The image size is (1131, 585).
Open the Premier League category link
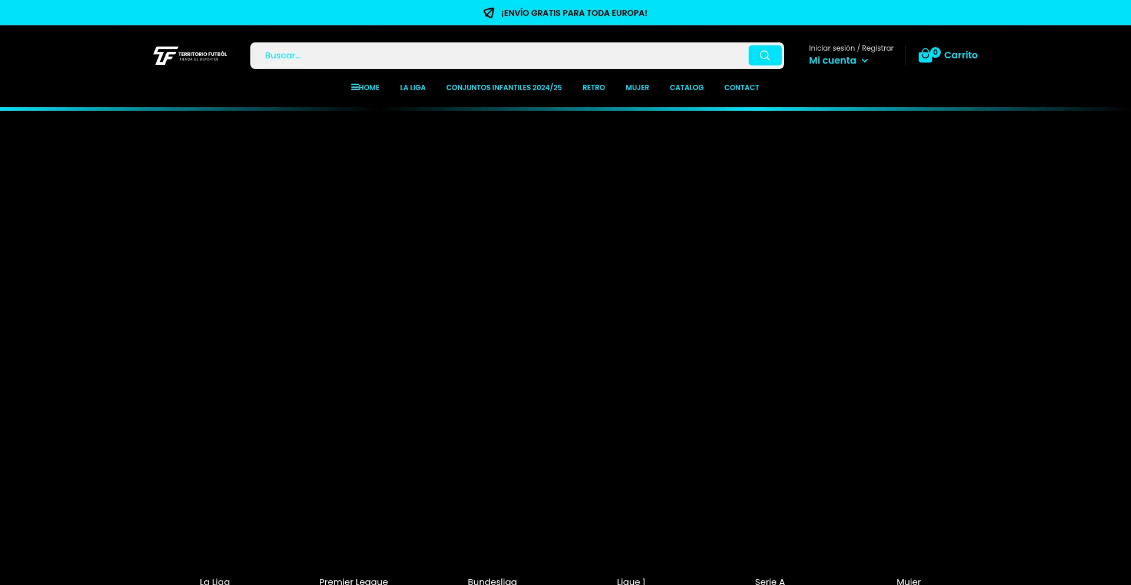pos(353,581)
